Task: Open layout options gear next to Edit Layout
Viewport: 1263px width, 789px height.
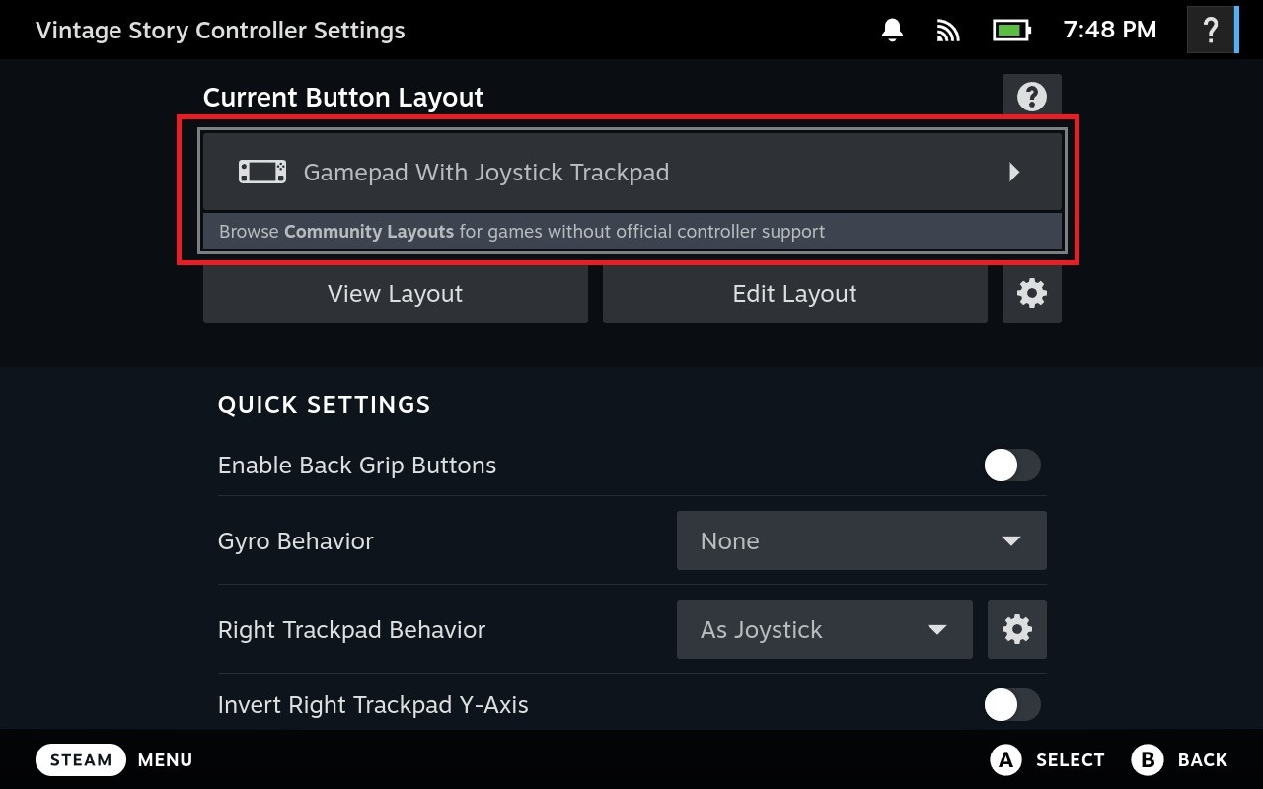Action: [1031, 293]
